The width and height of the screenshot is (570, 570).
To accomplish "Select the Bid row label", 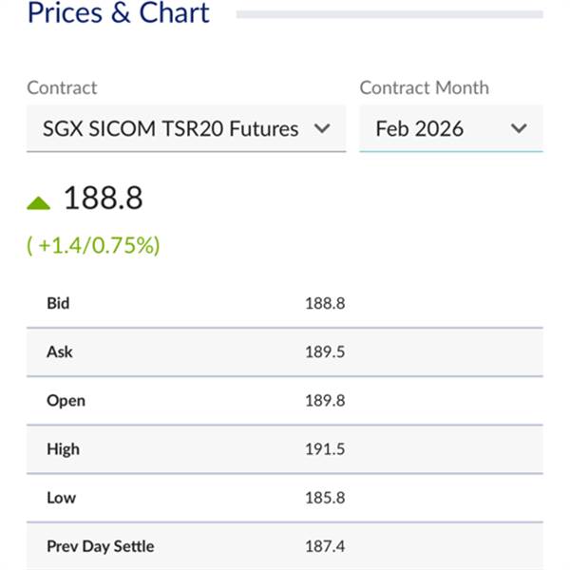I will pyautogui.click(x=58, y=304).
